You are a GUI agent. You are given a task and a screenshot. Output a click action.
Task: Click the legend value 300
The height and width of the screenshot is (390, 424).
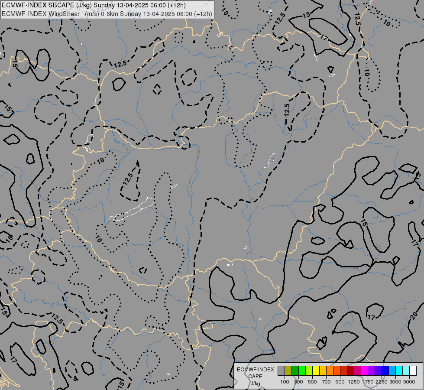(x=298, y=382)
